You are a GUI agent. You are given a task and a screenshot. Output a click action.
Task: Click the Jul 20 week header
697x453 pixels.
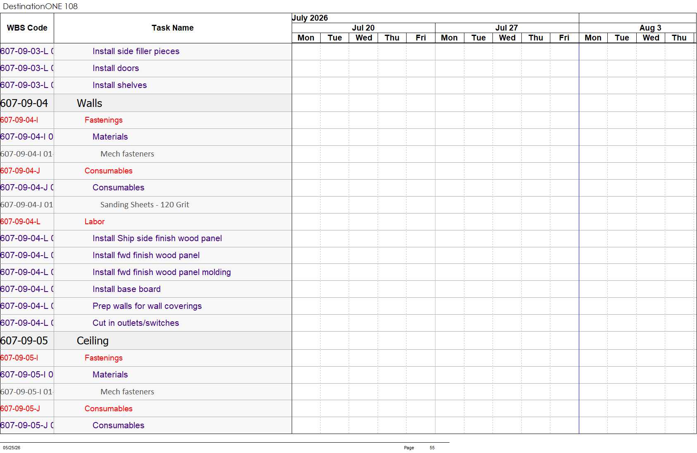(x=363, y=28)
